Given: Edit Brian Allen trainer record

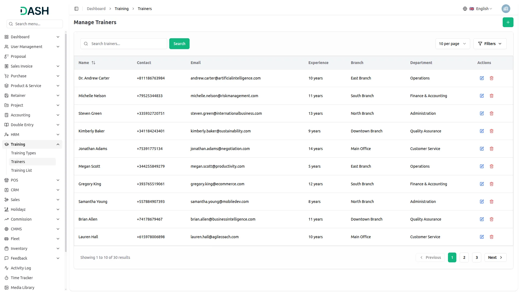Looking at the screenshot, I should point(482,219).
